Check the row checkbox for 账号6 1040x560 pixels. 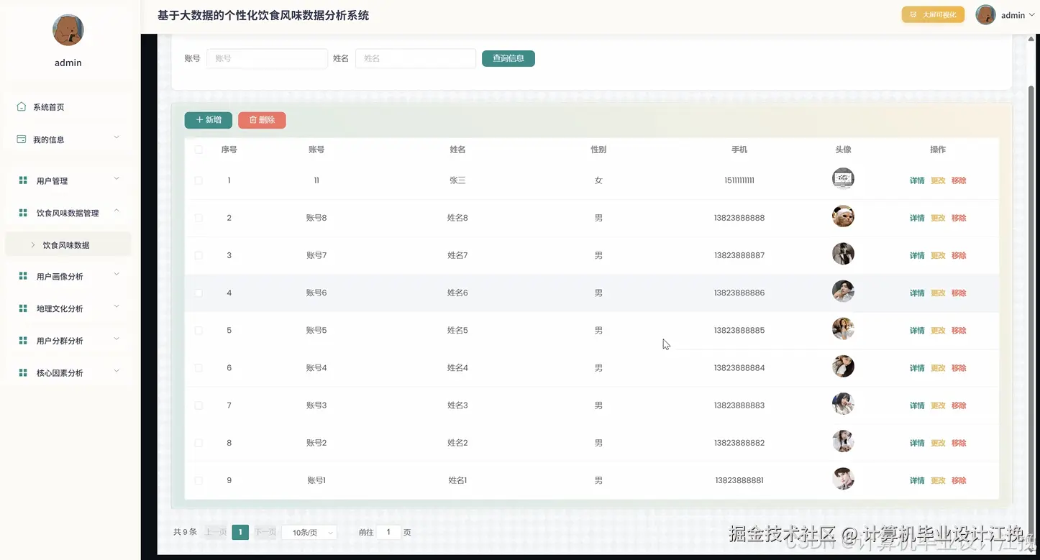(199, 293)
